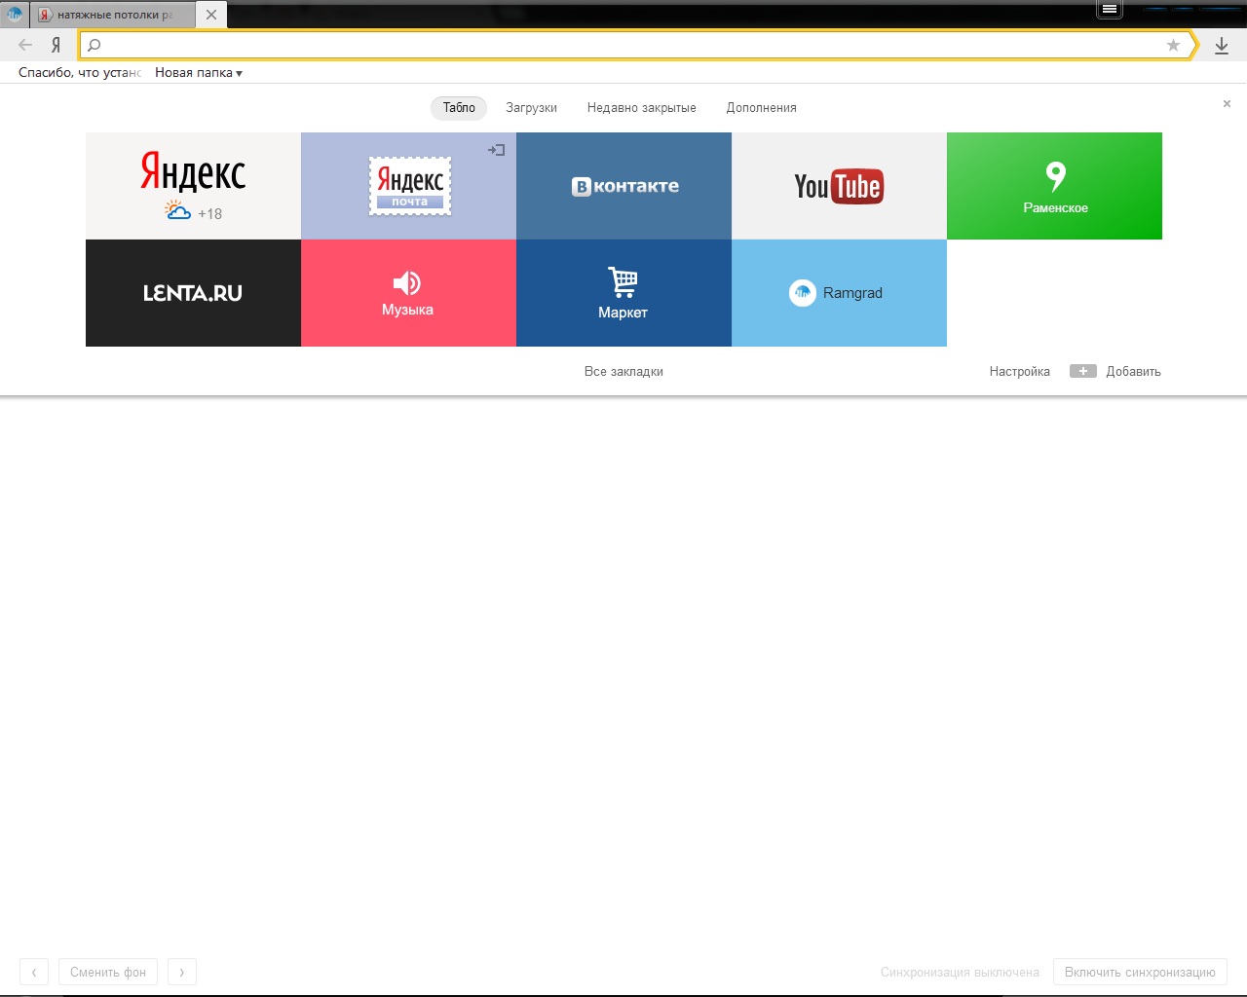Click 'Синхронизация выключена' status text
The height and width of the screenshot is (997, 1247).
(x=960, y=972)
